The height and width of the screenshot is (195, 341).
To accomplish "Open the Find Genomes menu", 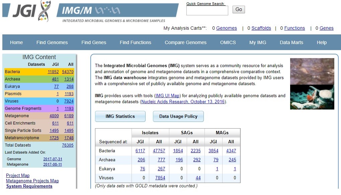I will click(52, 42).
